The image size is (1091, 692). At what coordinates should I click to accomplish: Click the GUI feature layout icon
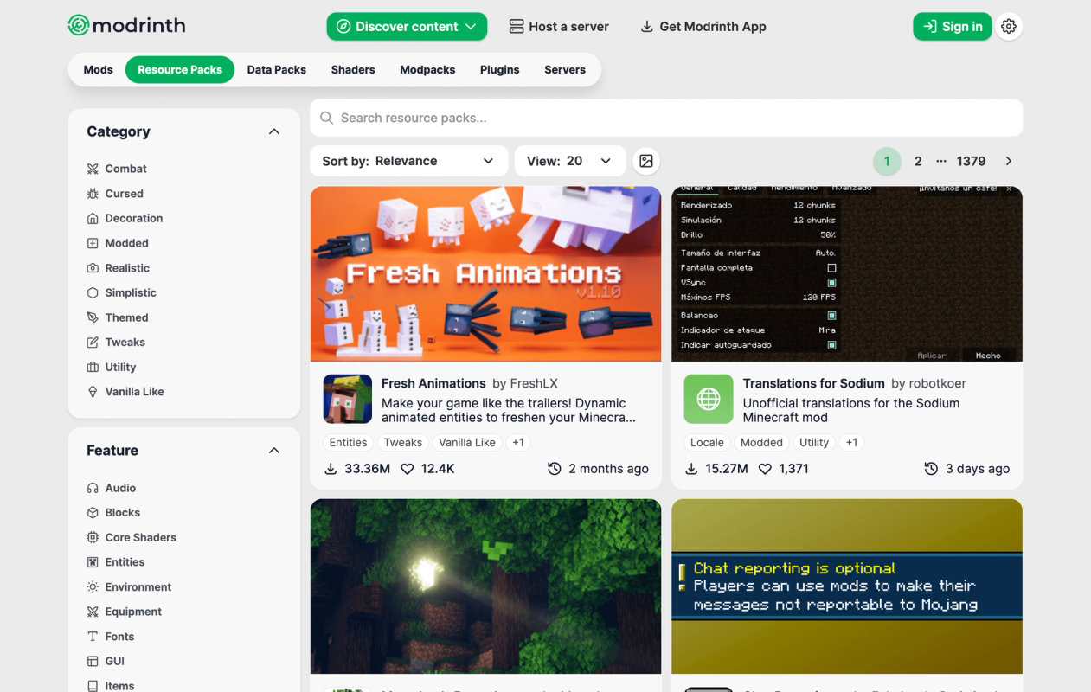tap(93, 661)
